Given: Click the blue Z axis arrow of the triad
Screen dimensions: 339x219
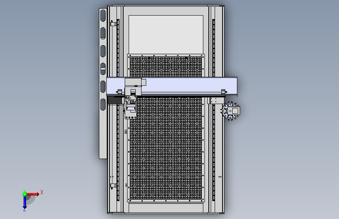Looking at the screenshot, I should [x=25, y=203].
